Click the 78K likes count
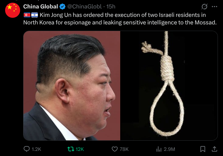This screenshot has height=156, width=223. click(124, 149)
